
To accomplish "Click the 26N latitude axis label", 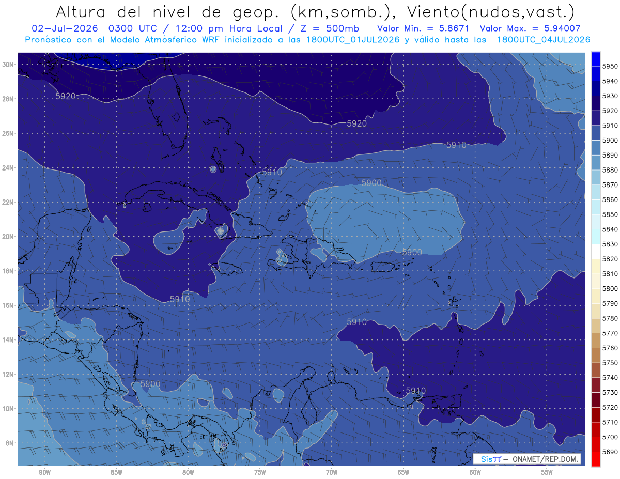I will (x=7, y=133).
